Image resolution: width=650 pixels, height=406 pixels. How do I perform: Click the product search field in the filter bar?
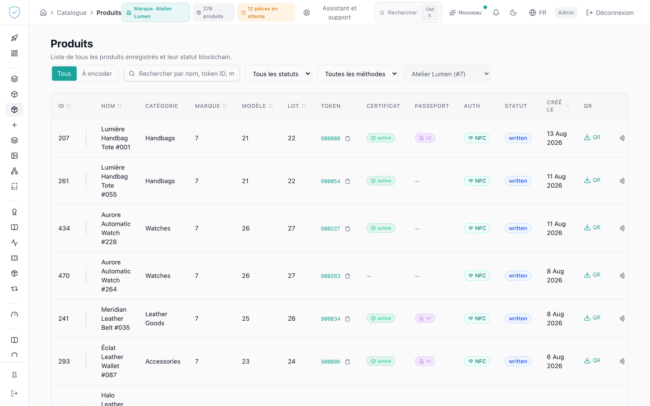click(x=182, y=74)
